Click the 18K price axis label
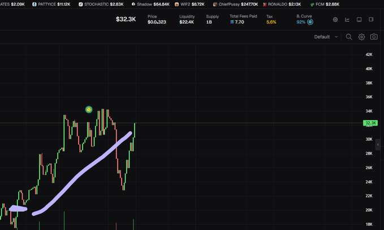 369,224
